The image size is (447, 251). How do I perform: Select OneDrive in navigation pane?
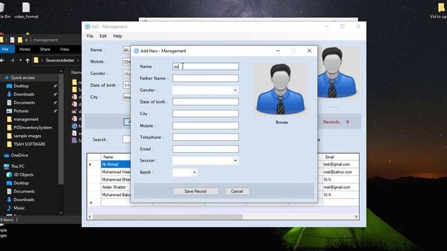[20, 155]
